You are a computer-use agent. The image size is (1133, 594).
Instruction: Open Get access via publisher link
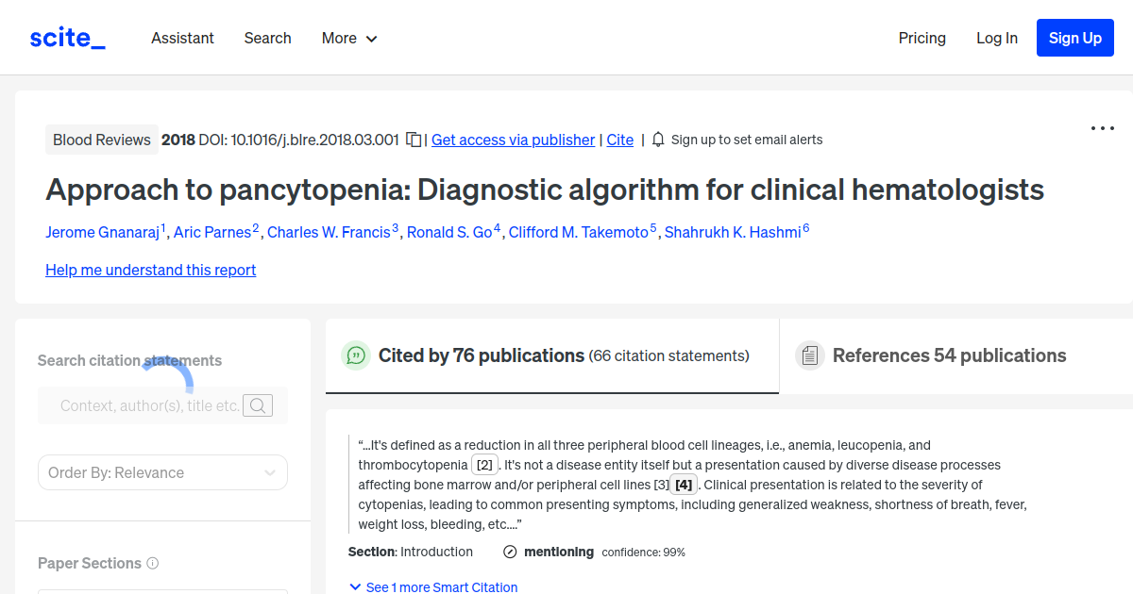(x=513, y=140)
